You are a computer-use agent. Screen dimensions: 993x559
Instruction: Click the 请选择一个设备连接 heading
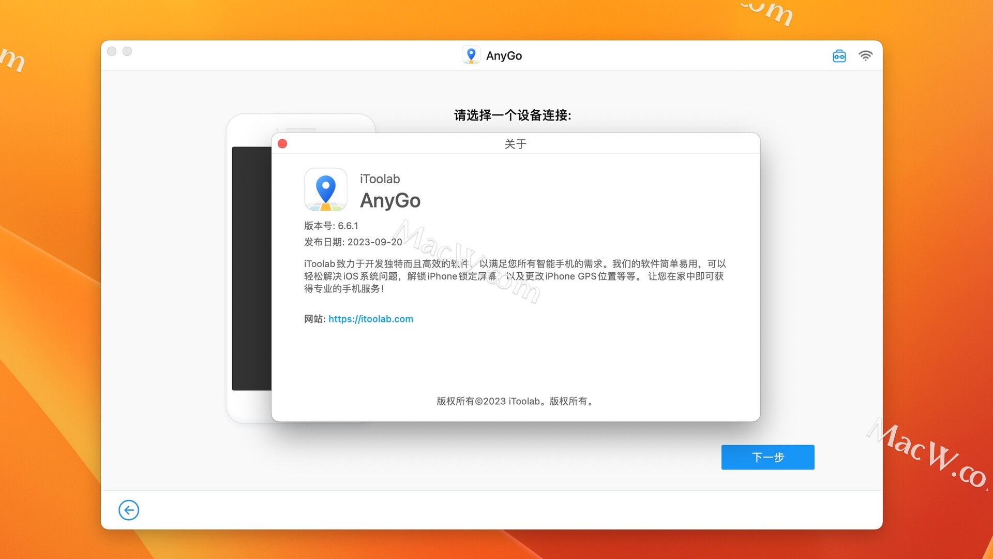pyautogui.click(x=513, y=115)
